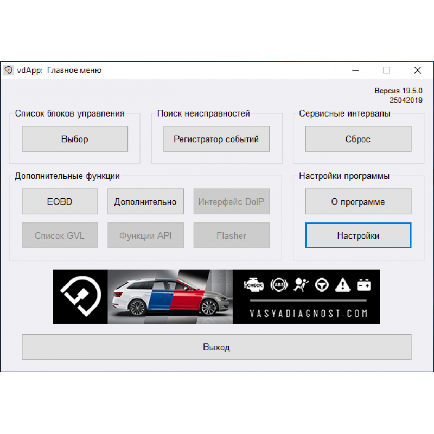Open the EOBD function
This screenshot has height=434, width=434.
coord(60,201)
